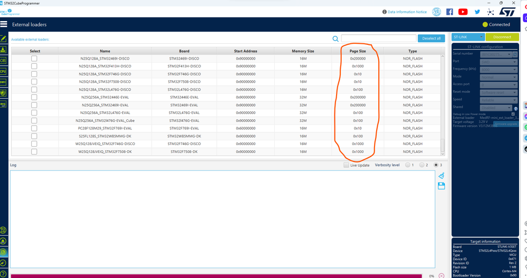The width and height of the screenshot is (527, 278).
Task: Open the Data Information Notice link
Action: [x=407, y=12]
